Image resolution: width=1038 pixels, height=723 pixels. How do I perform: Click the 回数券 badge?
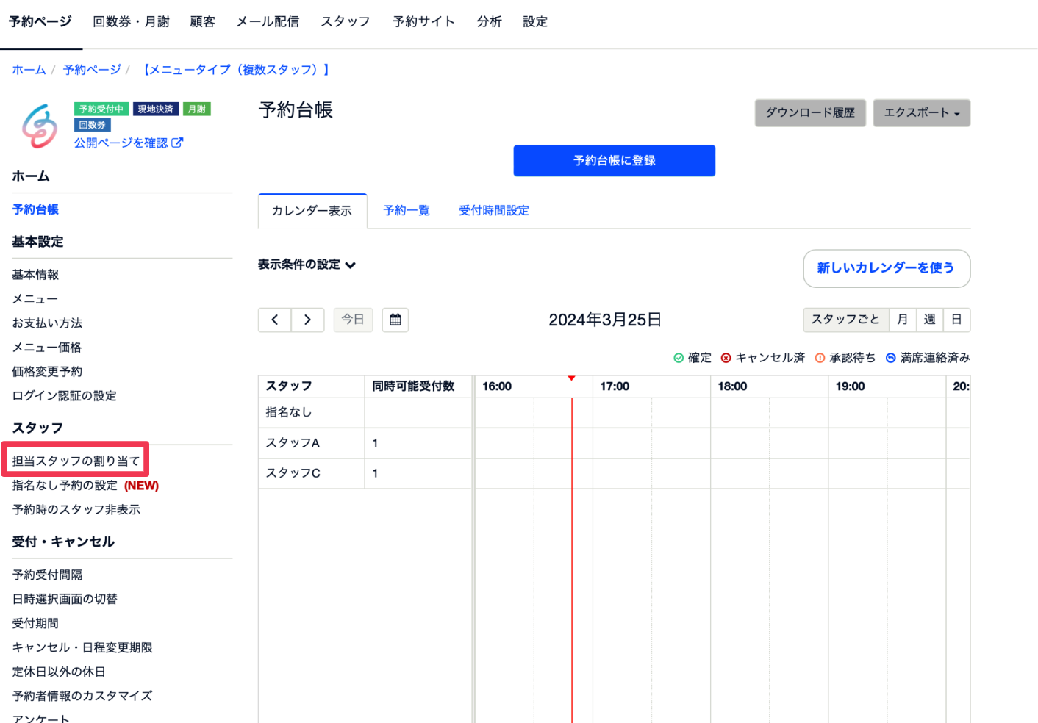93,125
